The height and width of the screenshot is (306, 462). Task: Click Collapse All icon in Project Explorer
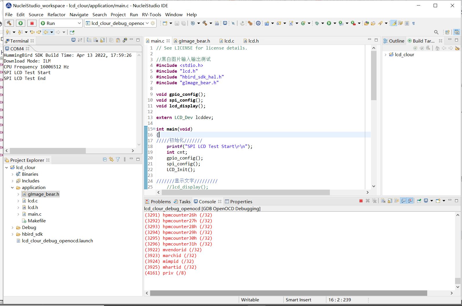[x=105, y=160]
